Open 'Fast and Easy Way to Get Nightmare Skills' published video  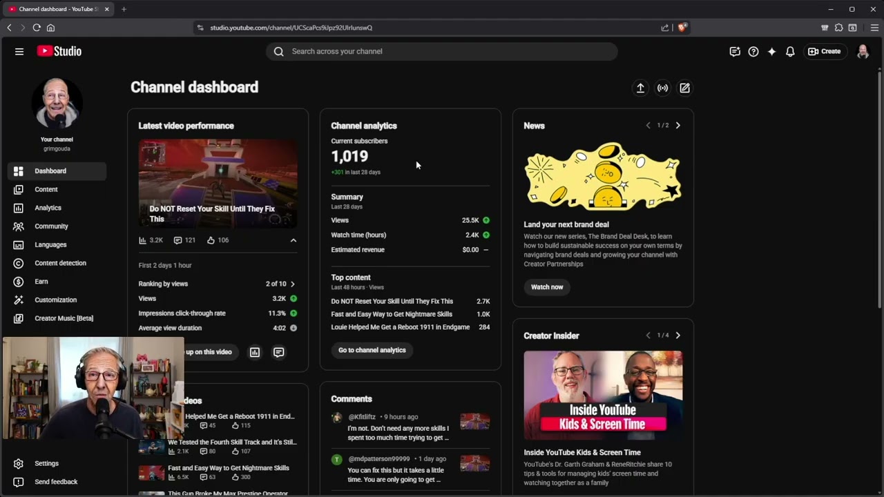pyautogui.click(x=229, y=468)
